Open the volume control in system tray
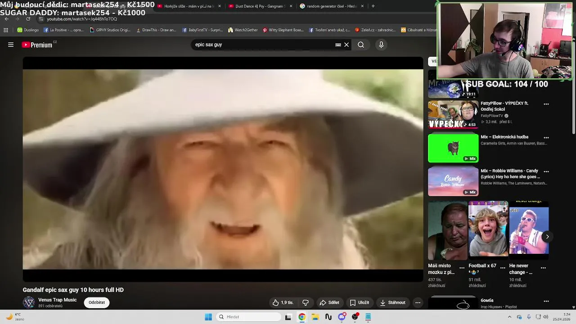 545,317
